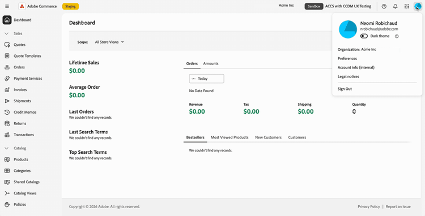This screenshot has height=216, width=425.
Task: Click the Invoices sidebar icon
Action: [x=7, y=90]
